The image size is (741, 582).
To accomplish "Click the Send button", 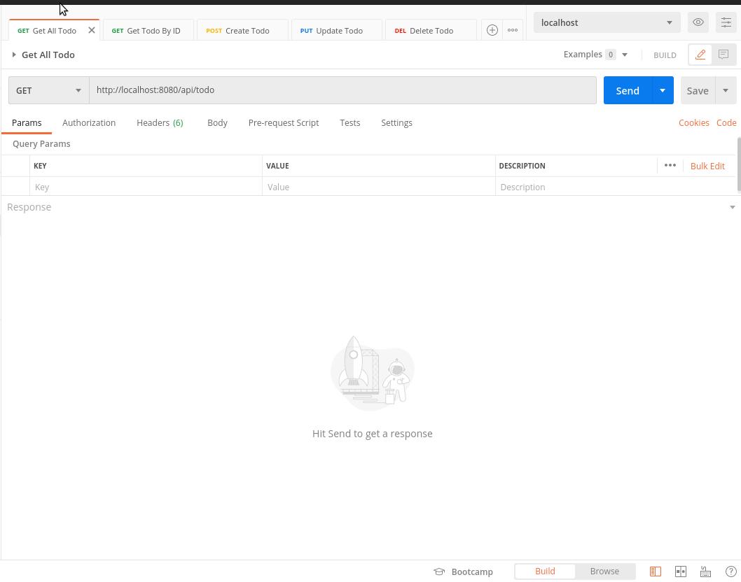I will (628, 90).
